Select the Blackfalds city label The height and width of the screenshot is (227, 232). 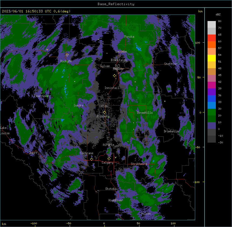[119, 60]
